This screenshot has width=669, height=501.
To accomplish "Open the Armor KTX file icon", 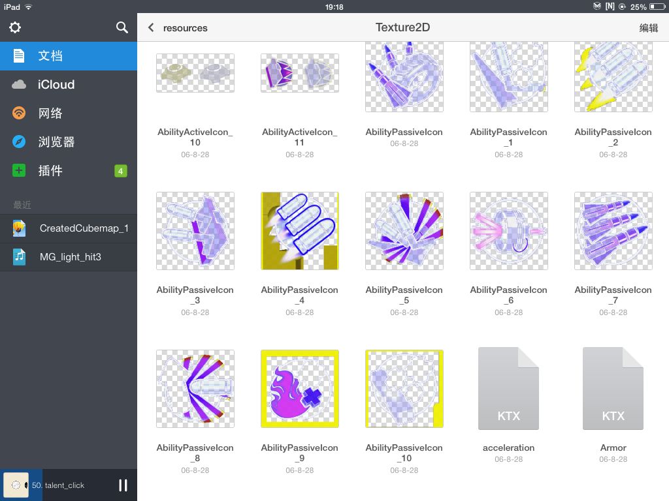I will click(613, 389).
